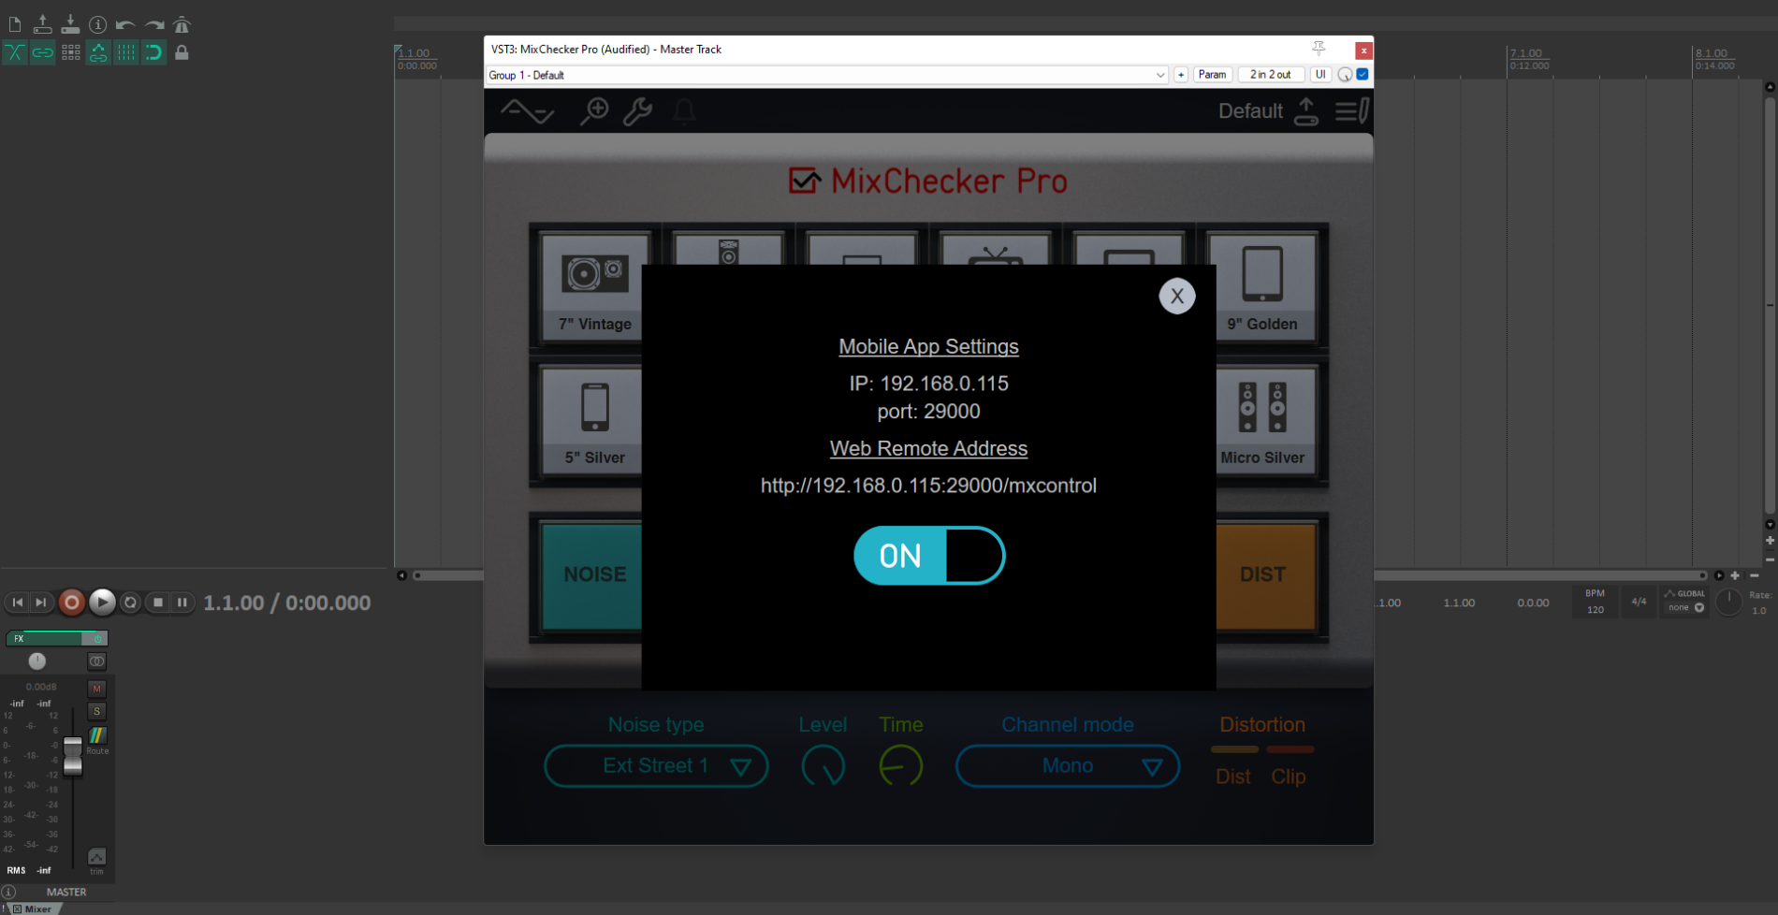Screen dimensions: 1778x915
Task: Select Micro Silver speakers preset
Action: 1262,420
